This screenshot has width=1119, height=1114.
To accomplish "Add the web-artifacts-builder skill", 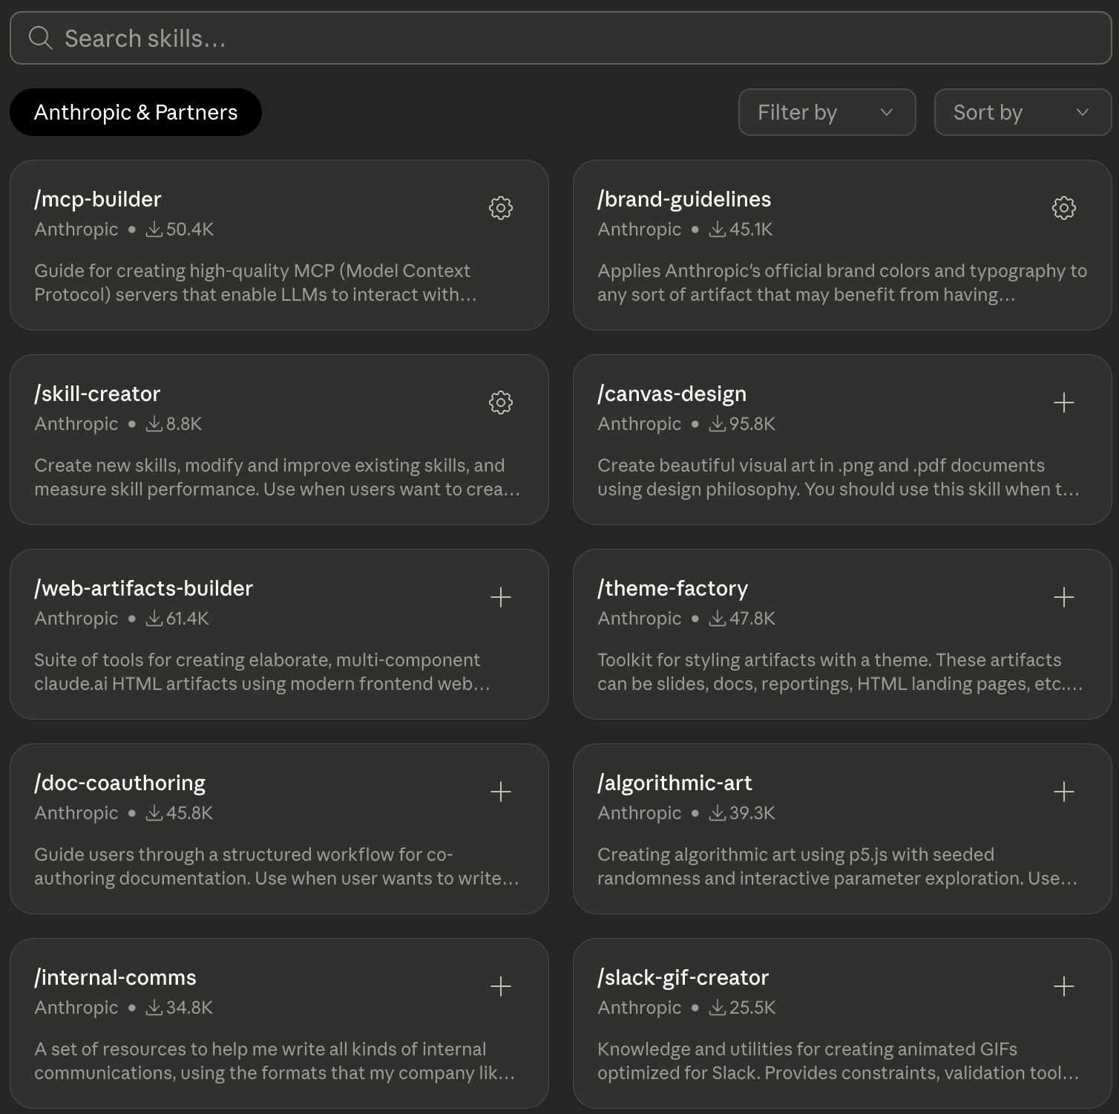I will point(501,597).
